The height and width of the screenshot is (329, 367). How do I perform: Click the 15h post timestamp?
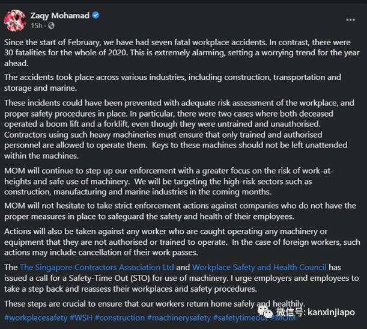(x=36, y=26)
